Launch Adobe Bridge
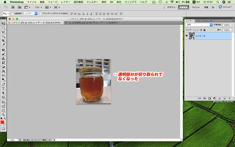 tap(13, 7)
